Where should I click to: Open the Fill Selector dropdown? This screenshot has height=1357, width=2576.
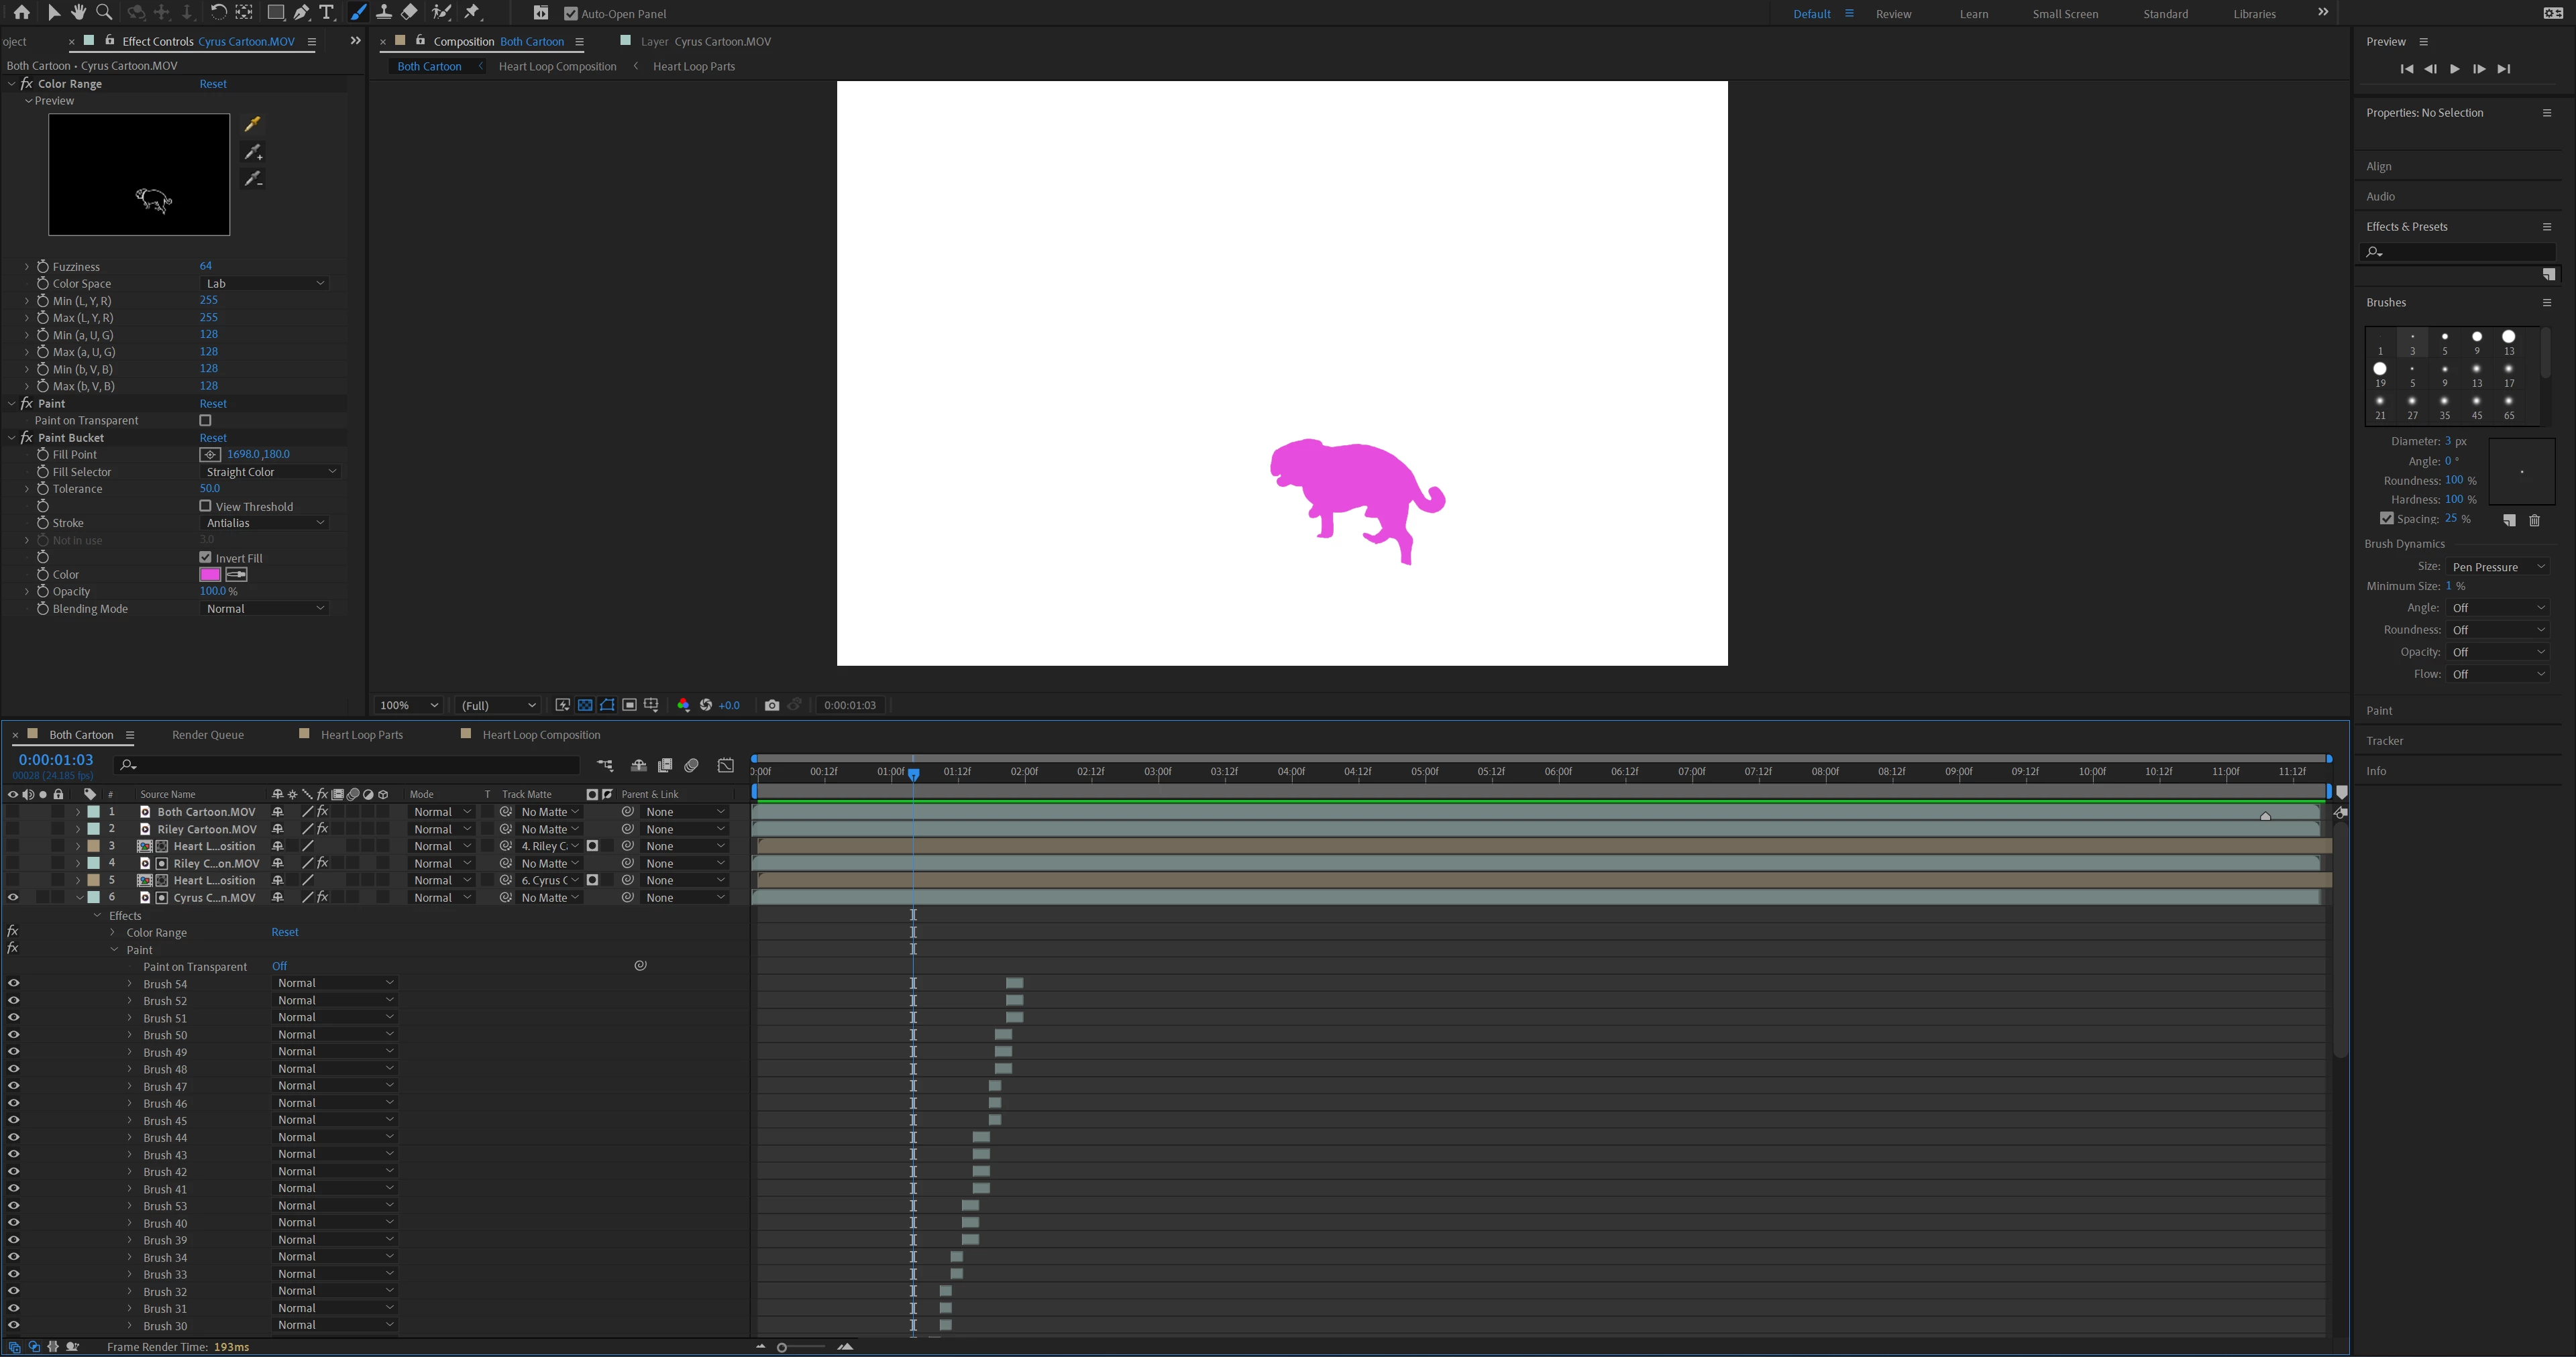click(270, 471)
